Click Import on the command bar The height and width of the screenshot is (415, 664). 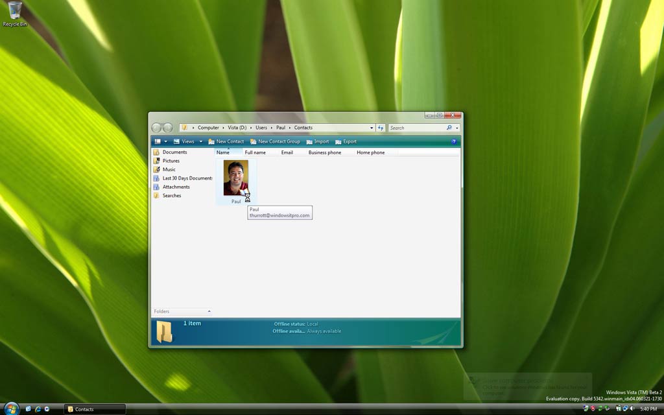click(318, 141)
